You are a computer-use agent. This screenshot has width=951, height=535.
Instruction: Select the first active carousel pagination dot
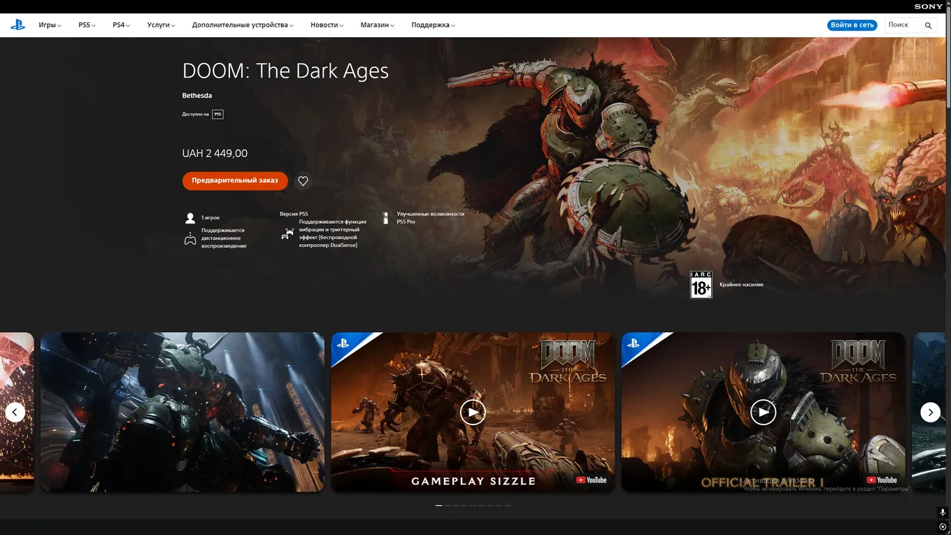[438, 505]
